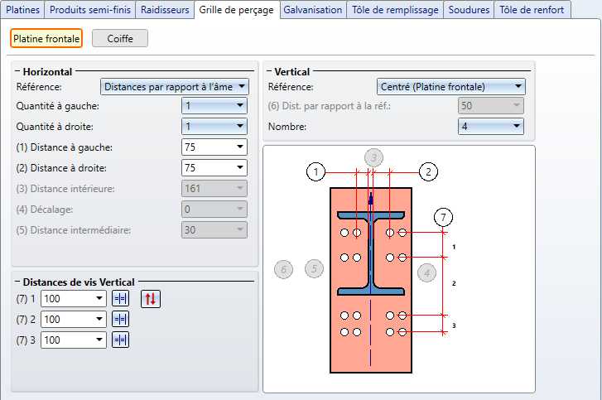Click circled marker 1 in the diagram
This screenshot has height=400, width=602.
pos(315,172)
